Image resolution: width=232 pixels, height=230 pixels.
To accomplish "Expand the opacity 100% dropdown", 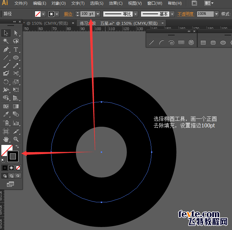I will [216, 14].
